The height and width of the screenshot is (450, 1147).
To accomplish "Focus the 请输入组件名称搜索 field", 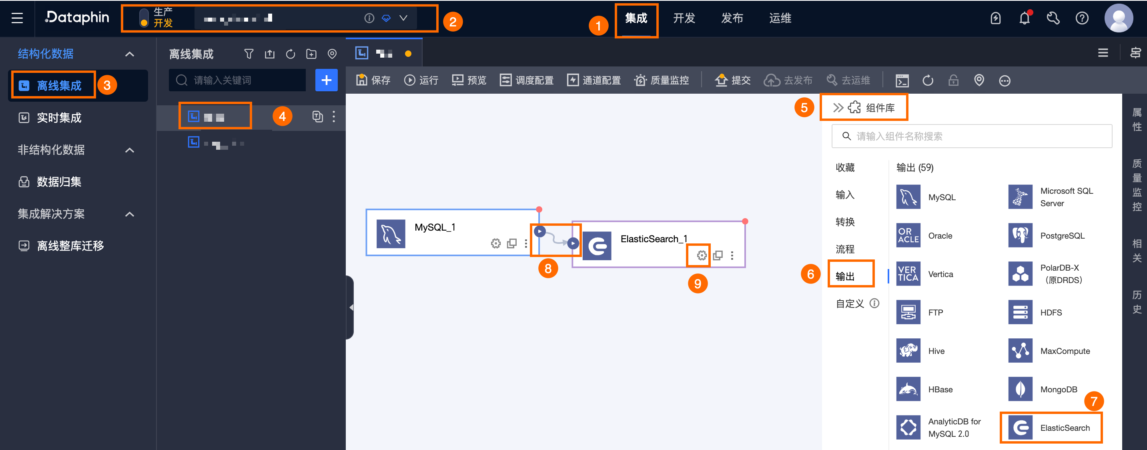I will point(972,137).
